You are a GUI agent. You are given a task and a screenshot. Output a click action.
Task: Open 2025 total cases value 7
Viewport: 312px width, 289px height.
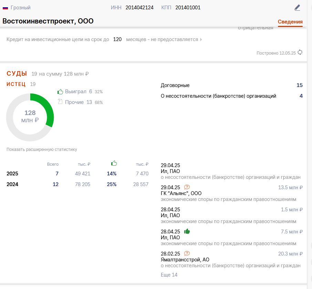click(x=57, y=174)
